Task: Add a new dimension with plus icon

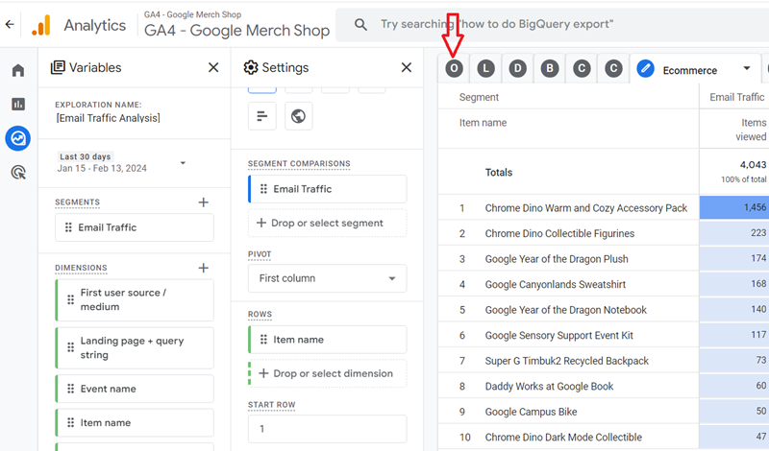Action: [203, 268]
